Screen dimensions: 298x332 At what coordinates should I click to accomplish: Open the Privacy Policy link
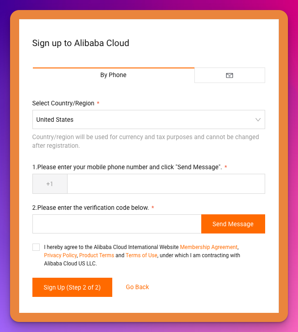[x=60, y=255]
